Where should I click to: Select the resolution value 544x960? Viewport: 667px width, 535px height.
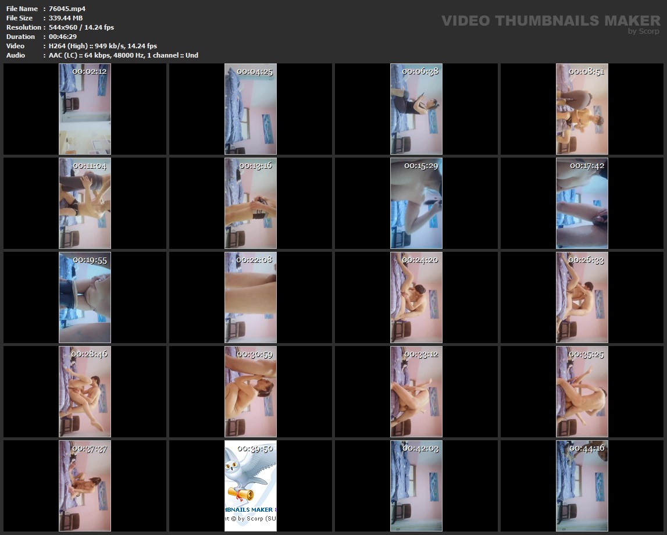[x=65, y=27]
